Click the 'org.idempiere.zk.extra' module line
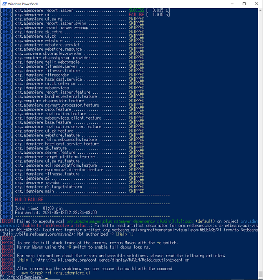Screen dimensions: 263x280 (x=79, y=32)
